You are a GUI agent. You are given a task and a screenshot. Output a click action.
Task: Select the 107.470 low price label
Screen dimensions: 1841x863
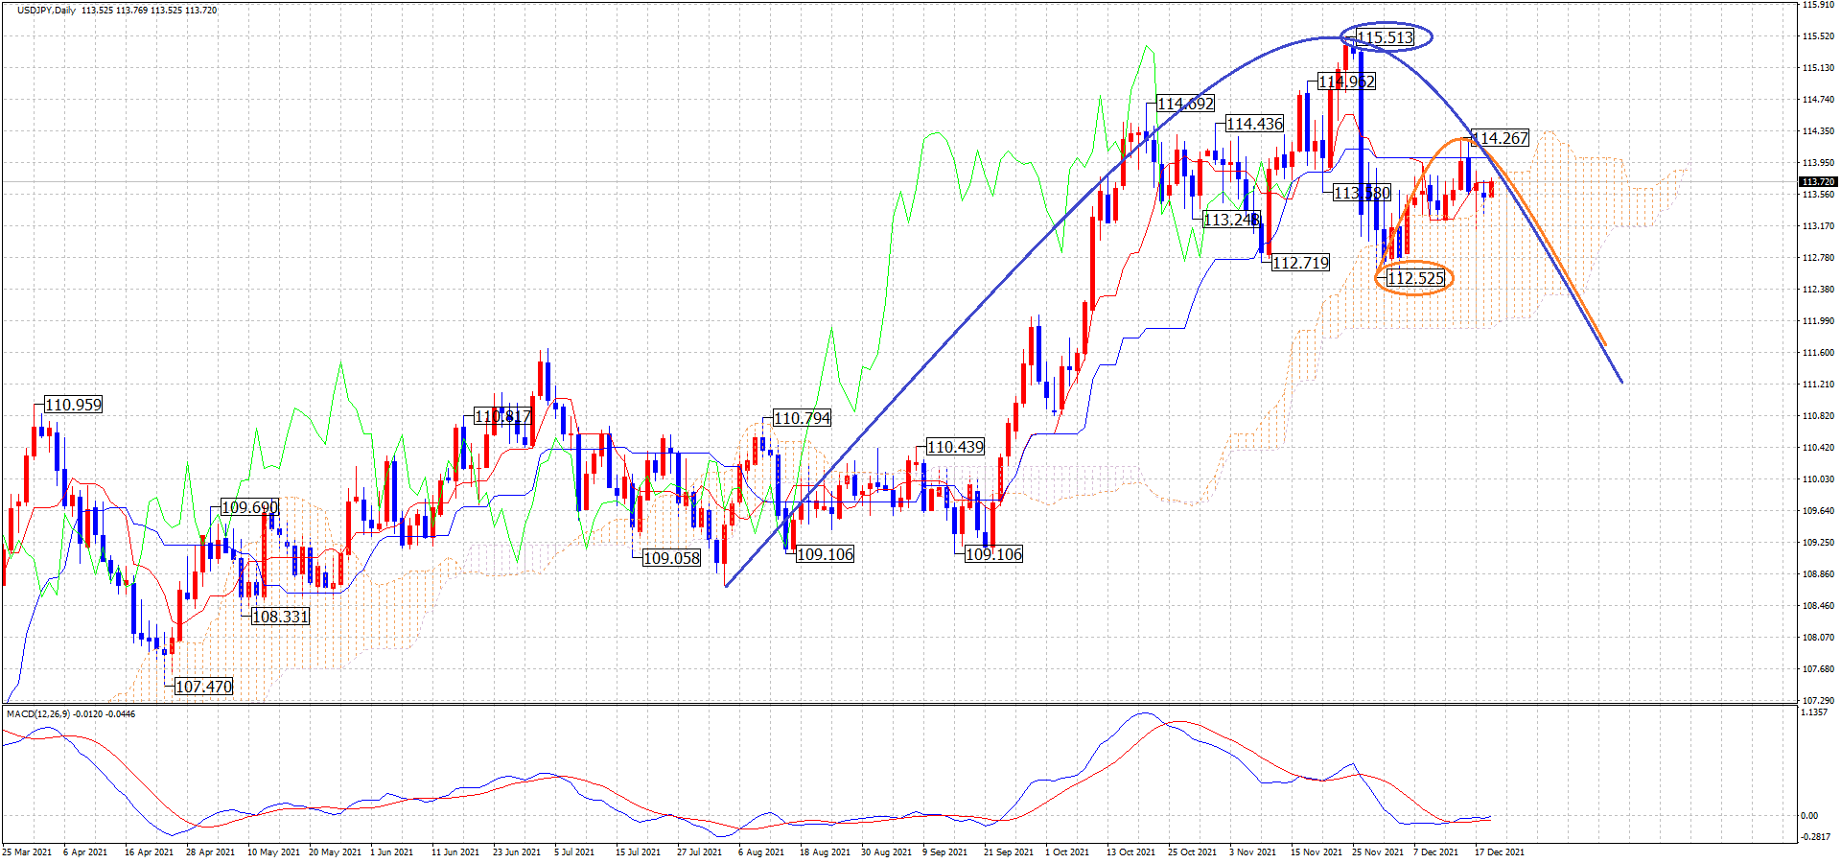click(x=203, y=687)
